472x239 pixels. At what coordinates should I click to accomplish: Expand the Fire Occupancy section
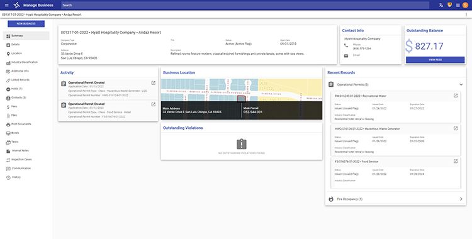pos(461,199)
